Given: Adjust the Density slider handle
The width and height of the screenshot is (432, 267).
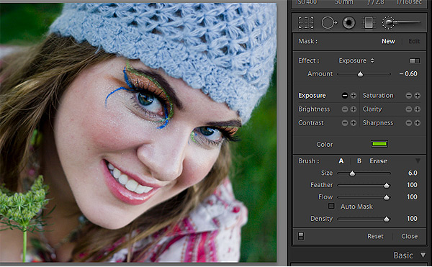Looking at the screenshot, I should (387, 219).
